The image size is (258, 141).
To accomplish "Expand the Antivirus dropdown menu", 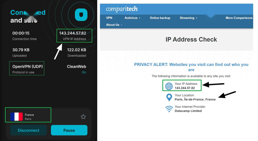I will point(132,18).
